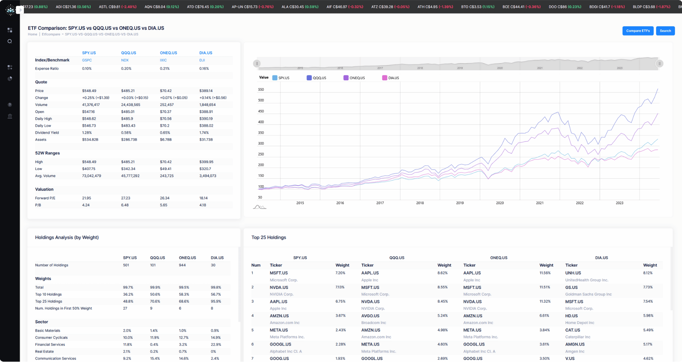Grab the right handle of the chart range slider
This screenshot has width=682, height=362.
click(x=659, y=64)
